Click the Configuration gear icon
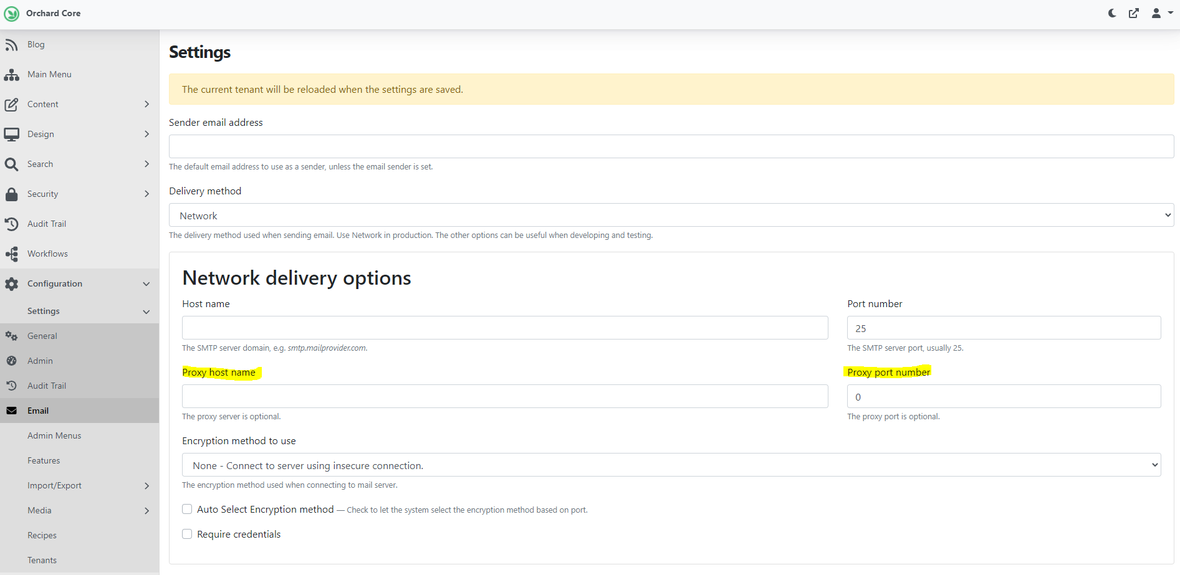Screen dimensions: 1180x575 tap(11, 284)
